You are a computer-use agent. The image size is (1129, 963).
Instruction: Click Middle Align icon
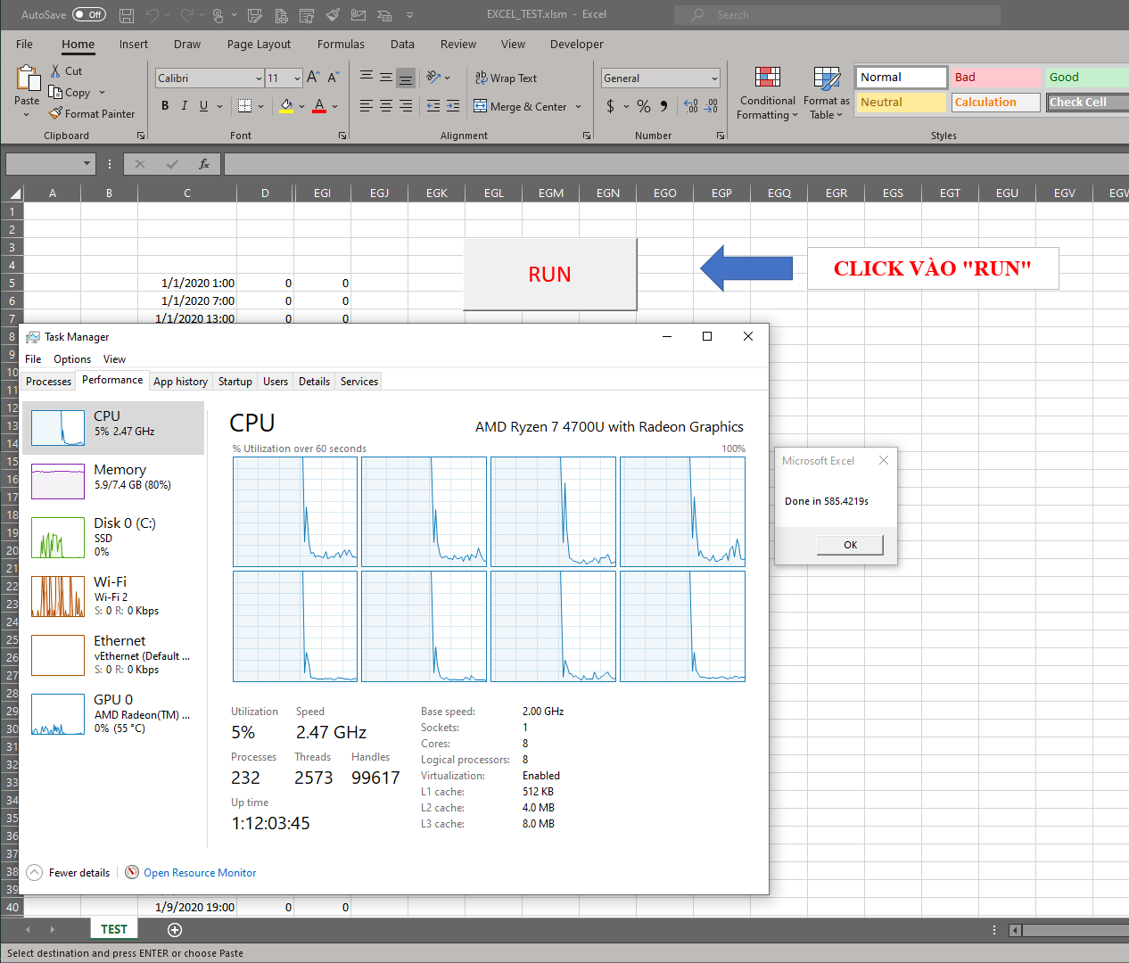(386, 78)
